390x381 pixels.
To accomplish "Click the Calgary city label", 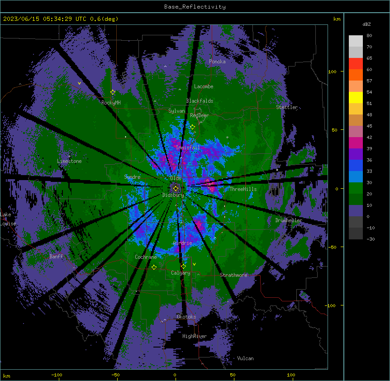I will click(181, 273).
